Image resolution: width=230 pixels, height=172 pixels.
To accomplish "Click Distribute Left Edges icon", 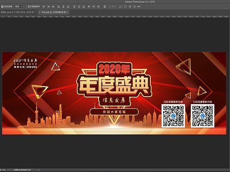I will click(89, 7).
